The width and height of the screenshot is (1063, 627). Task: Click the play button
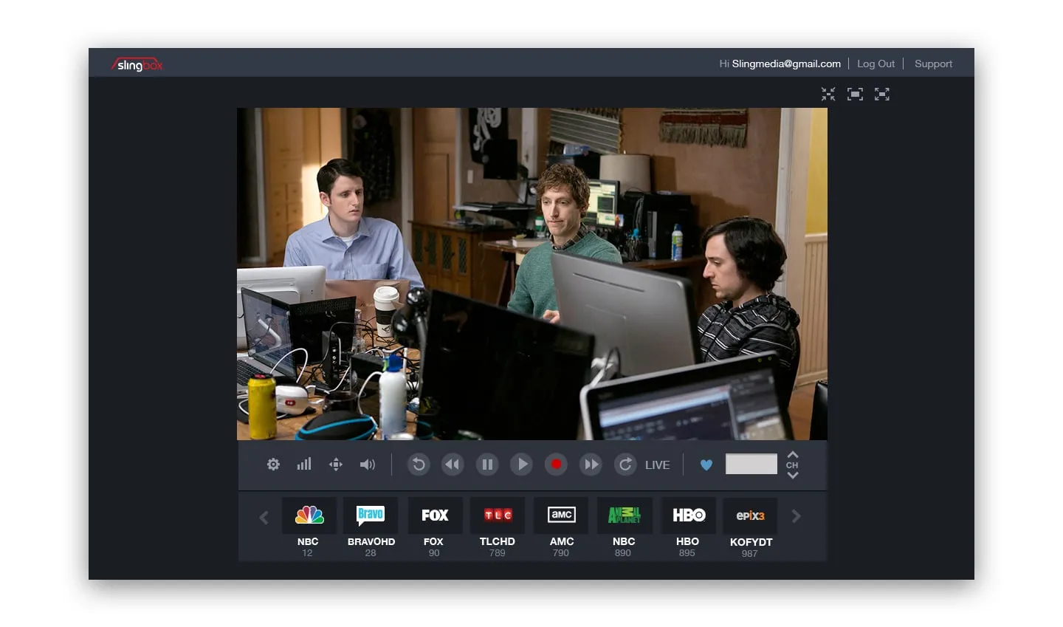pyautogui.click(x=521, y=465)
